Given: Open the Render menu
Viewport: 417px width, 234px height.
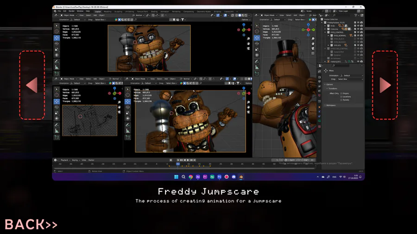Looking at the screenshot, I should [72, 11].
